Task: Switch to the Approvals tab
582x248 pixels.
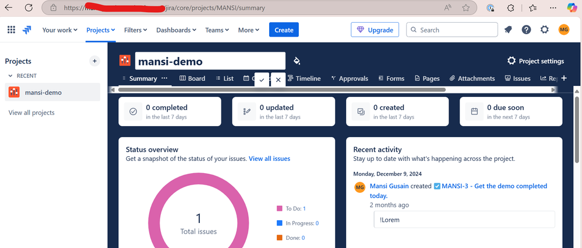Action: pos(350,78)
